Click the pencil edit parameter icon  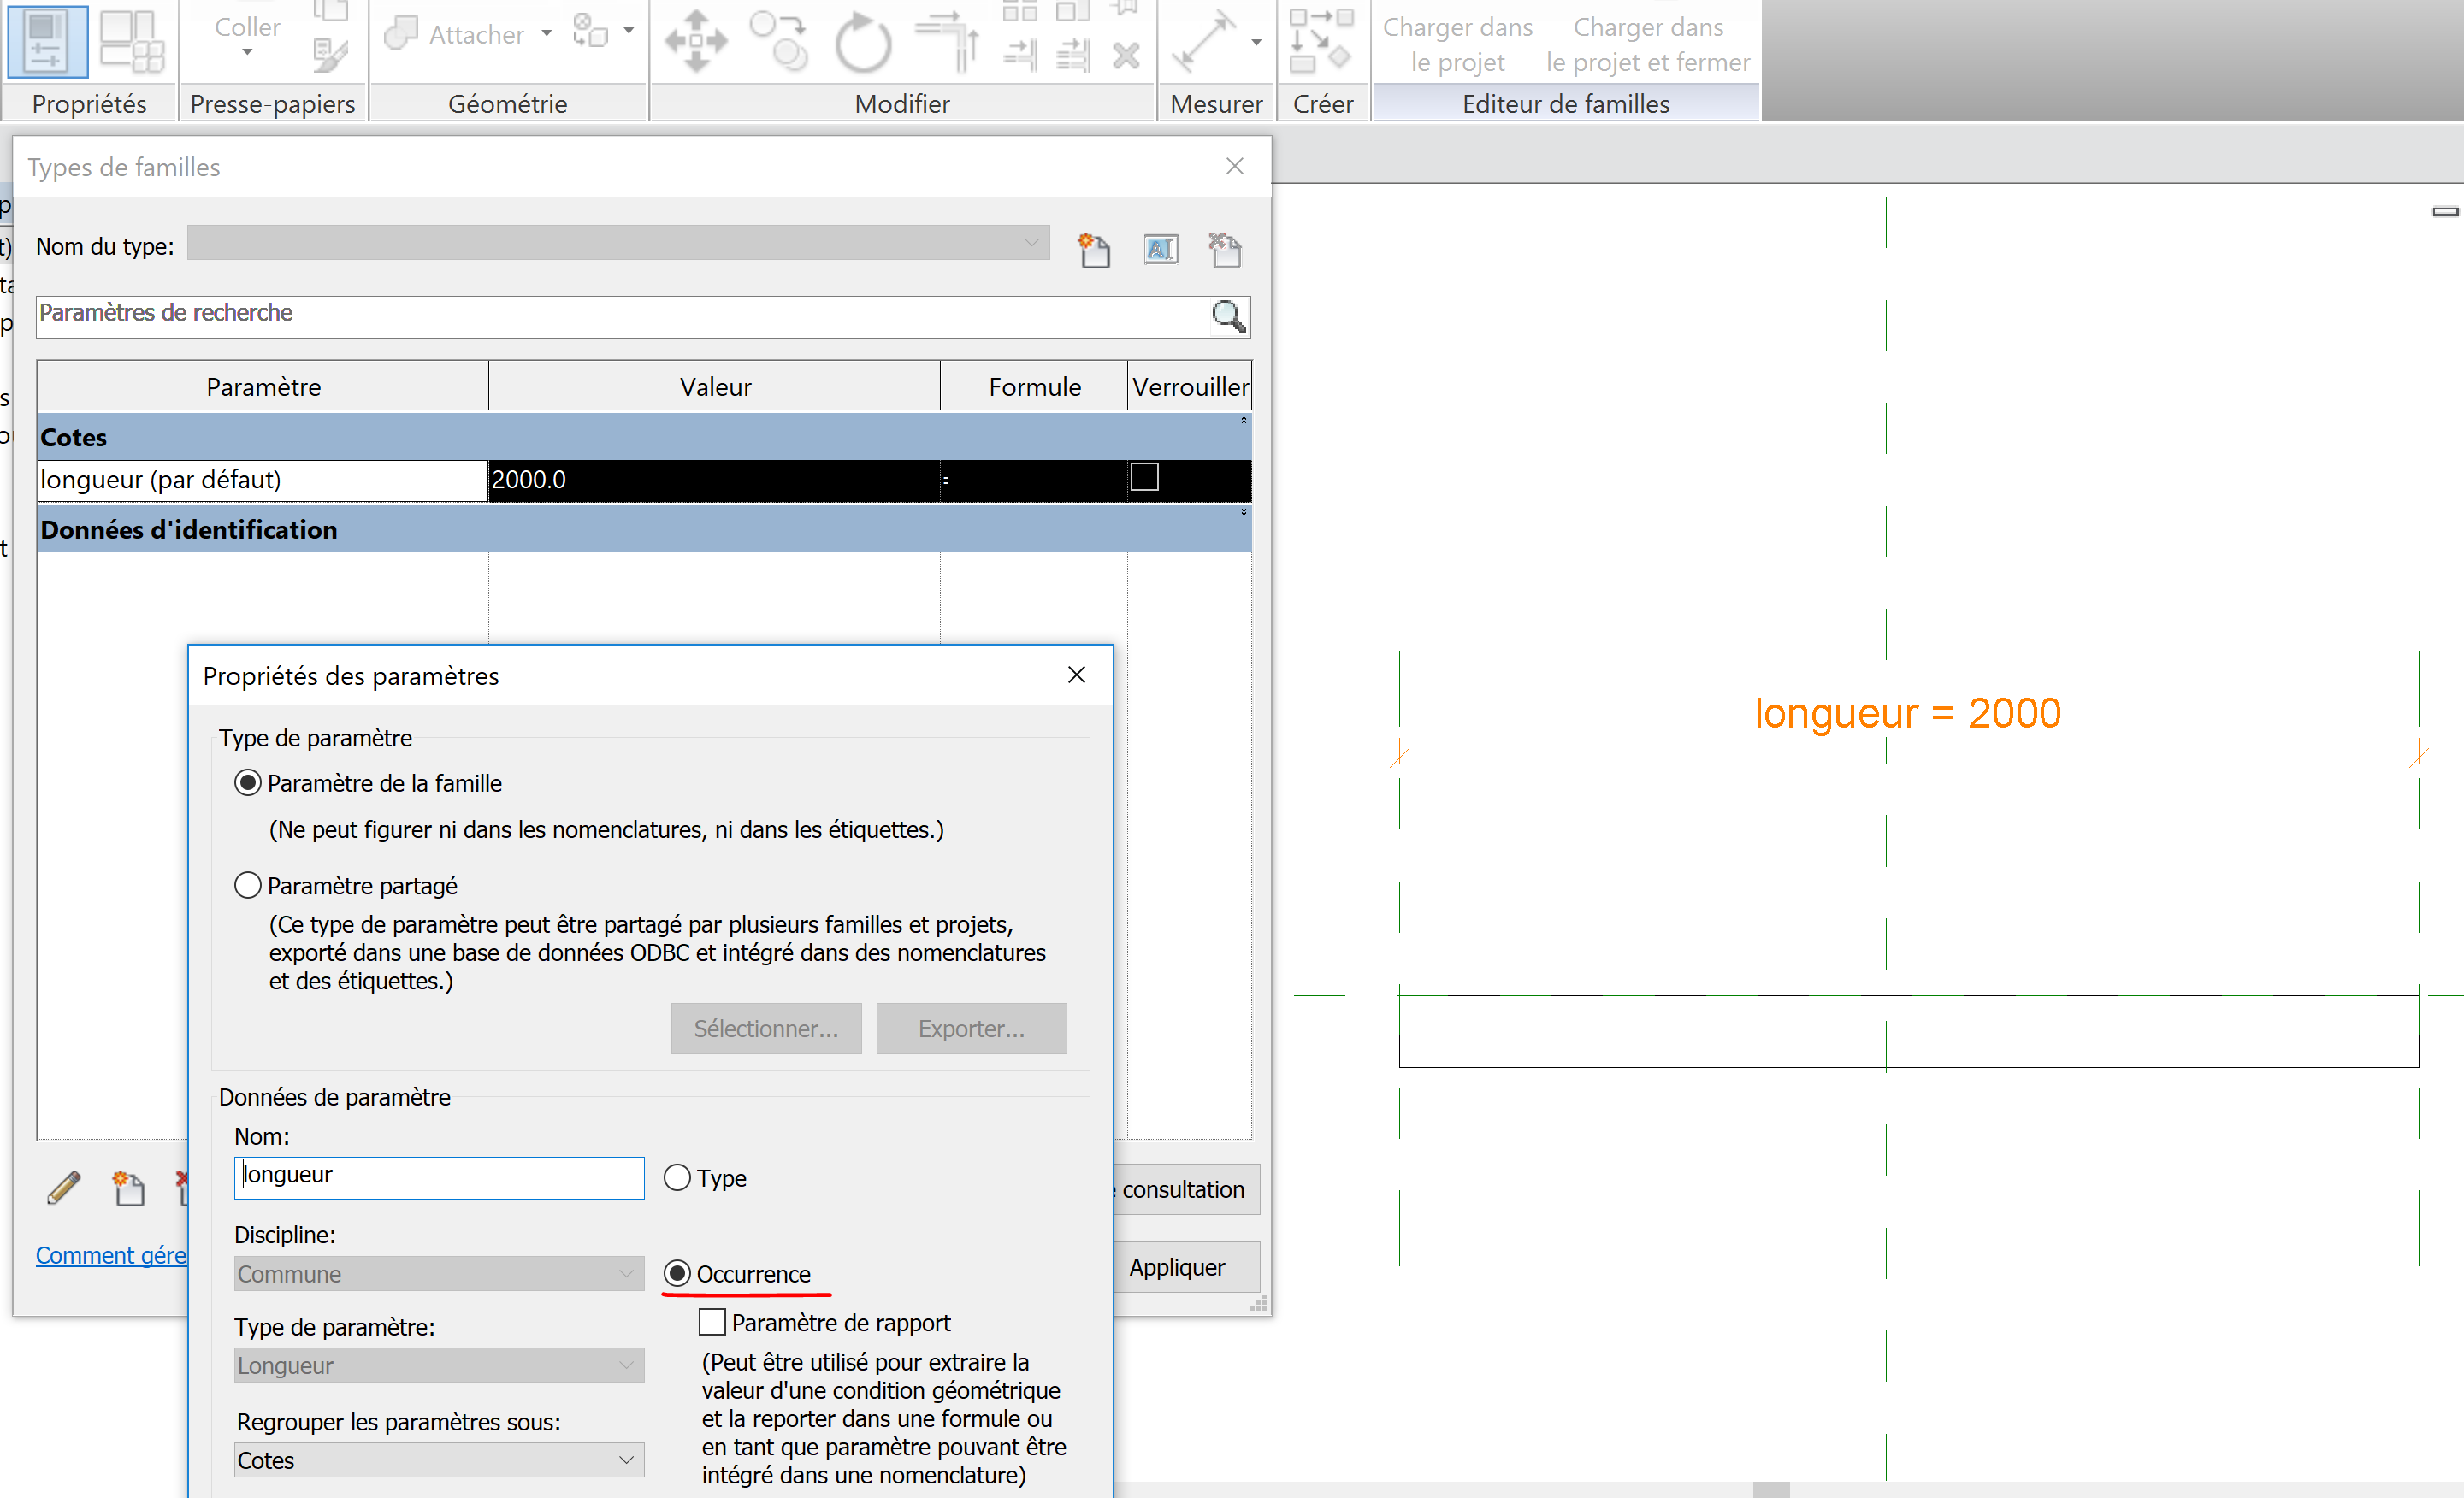[x=64, y=1188]
